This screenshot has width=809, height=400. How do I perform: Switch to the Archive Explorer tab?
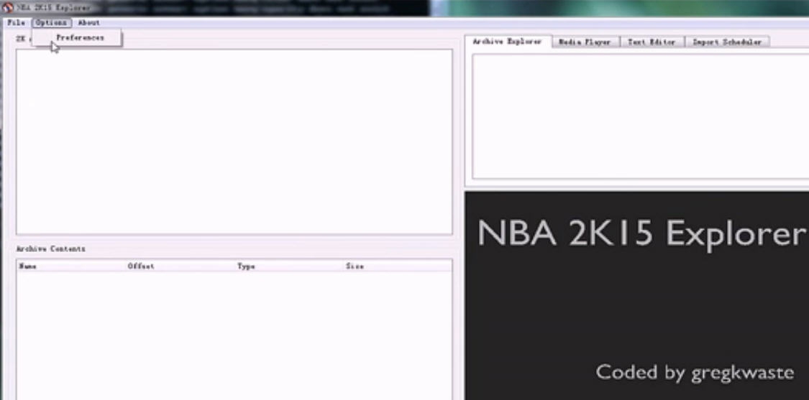pyautogui.click(x=508, y=42)
